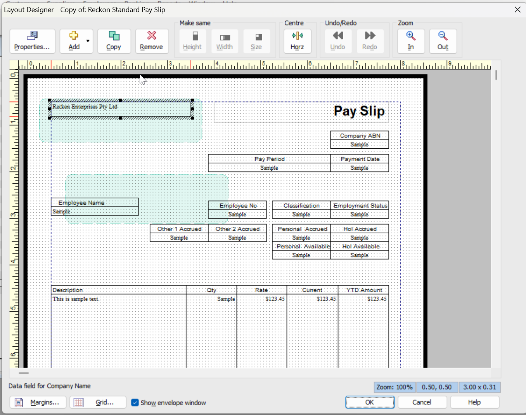Zoom In on the layout

[x=411, y=41]
